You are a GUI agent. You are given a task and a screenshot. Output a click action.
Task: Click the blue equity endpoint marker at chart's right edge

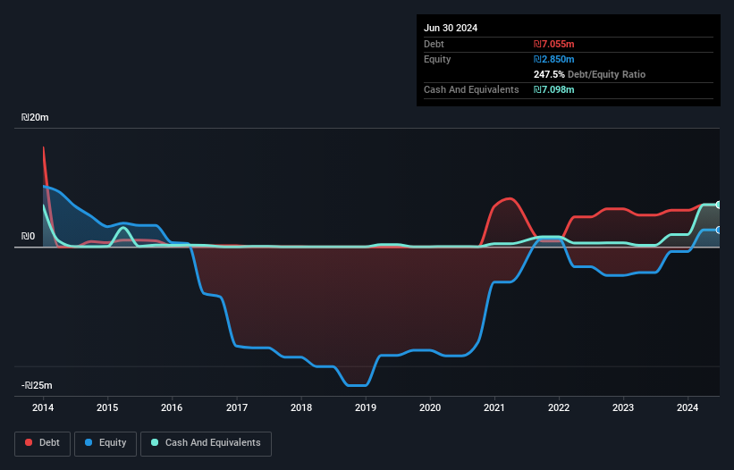718,231
